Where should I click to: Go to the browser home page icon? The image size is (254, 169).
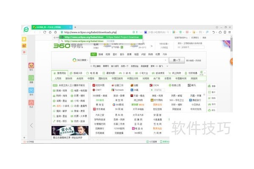[x=50, y=32]
